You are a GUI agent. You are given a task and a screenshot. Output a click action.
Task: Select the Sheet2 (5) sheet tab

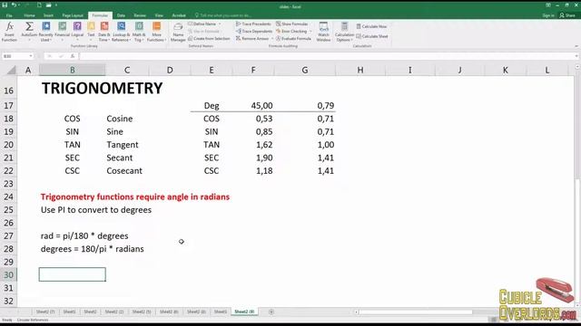pyautogui.click(x=142, y=312)
